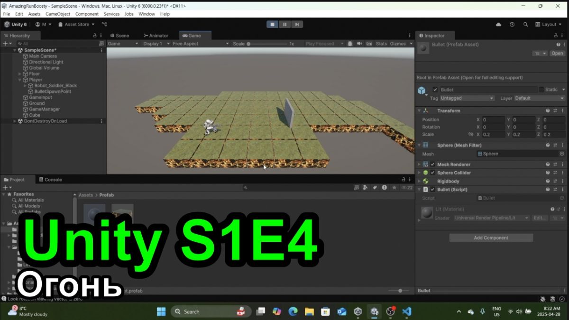The width and height of the screenshot is (569, 320).
Task: Disable the Sphere Collider component checkbox
Action: pos(432,173)
